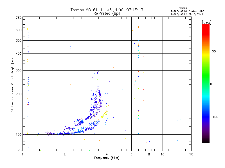Click the y-axis tick label "600"
The width and height of the screenshot is (225, 168).
click(19, 30)
